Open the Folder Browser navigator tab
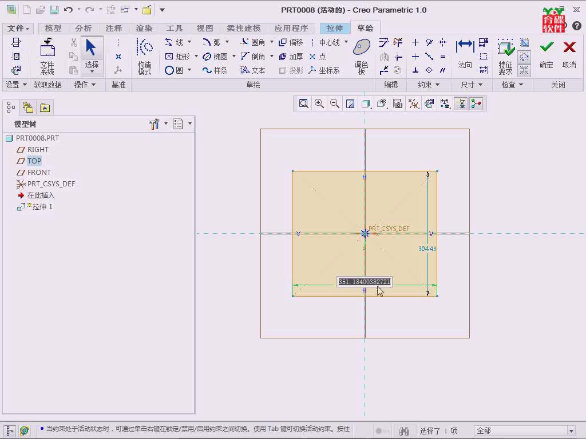586x439 pixels. click(x=28, y=107)
